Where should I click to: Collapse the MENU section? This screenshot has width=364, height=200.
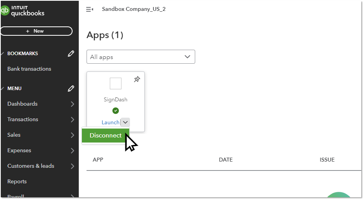[x=3, y=89]
